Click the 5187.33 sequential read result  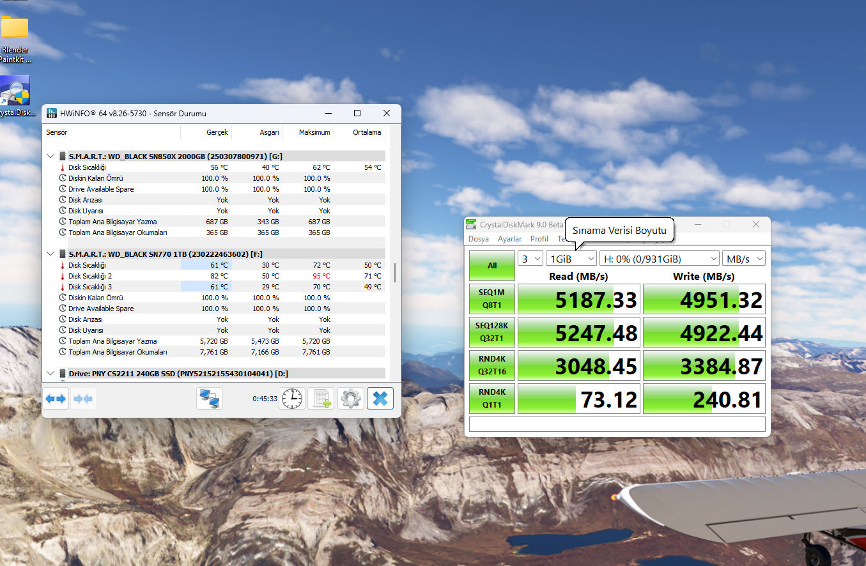tap(578, 299)
